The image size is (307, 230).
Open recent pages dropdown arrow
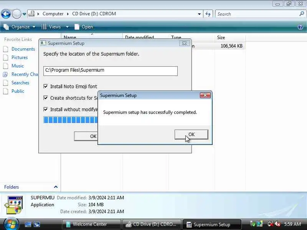coord(24,14)
